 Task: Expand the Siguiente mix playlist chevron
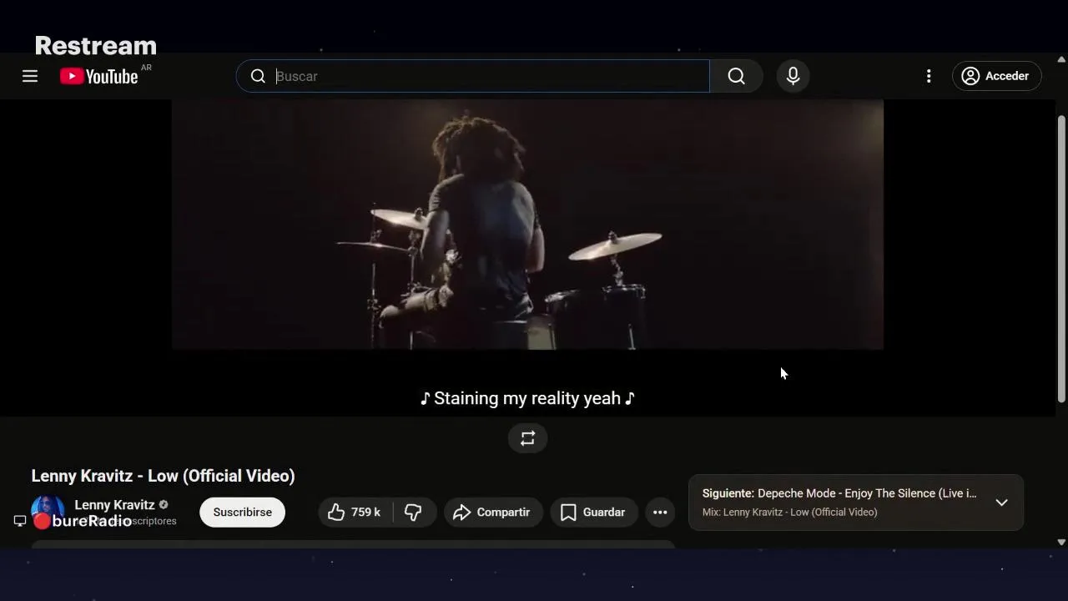(x=1001, y=503)
